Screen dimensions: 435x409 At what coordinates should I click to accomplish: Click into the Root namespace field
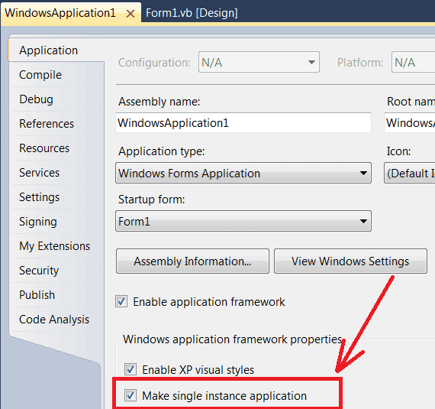(x=410, y=122)
